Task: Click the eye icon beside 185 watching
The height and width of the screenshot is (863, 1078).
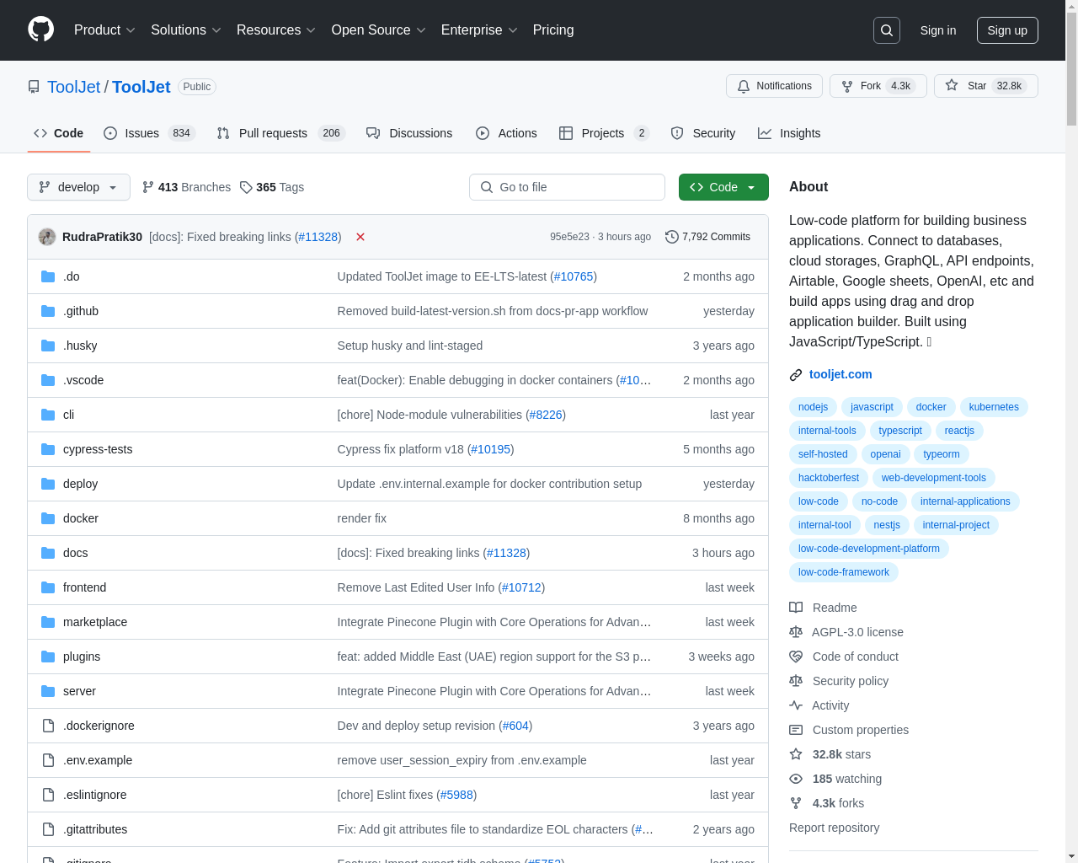Action: [796, 779]
